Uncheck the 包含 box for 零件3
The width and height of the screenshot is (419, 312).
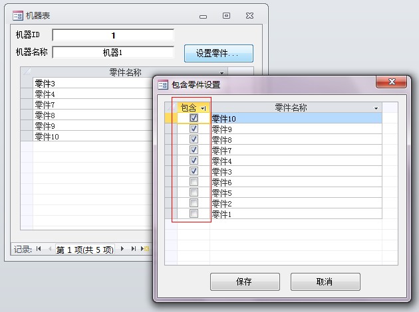click(194, 171)
